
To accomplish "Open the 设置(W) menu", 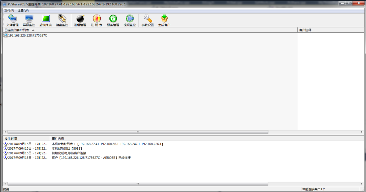I will click(23, 10).
